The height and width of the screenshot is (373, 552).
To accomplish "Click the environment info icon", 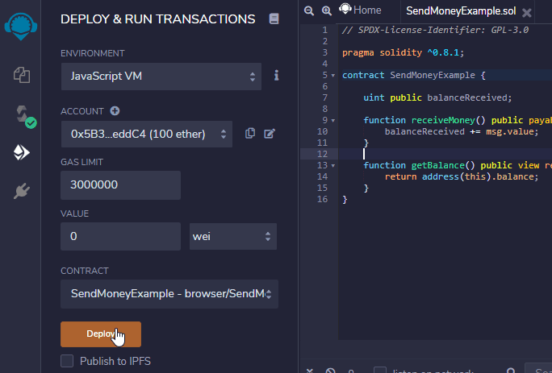I will [276, 75].
